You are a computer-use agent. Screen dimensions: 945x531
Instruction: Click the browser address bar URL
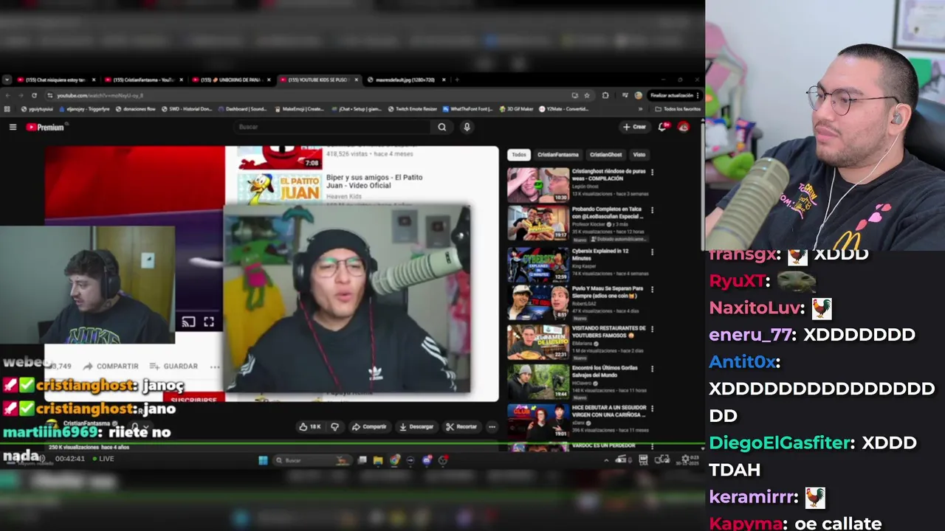point(100,95)
